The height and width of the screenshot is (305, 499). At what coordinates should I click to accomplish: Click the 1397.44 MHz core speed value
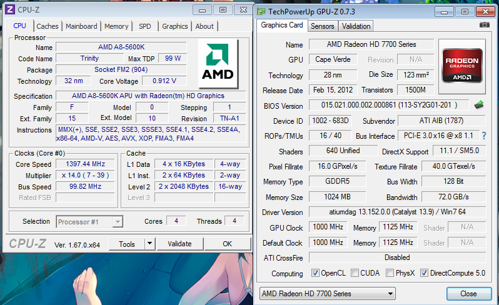point(85,164)
